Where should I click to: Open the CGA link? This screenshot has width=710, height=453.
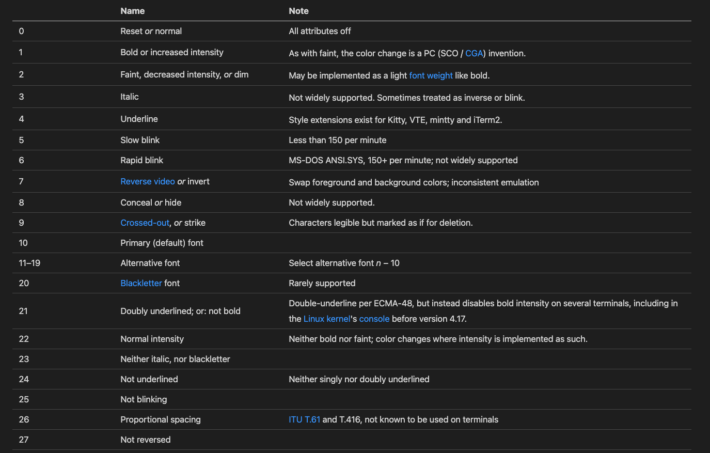point(474,53)
